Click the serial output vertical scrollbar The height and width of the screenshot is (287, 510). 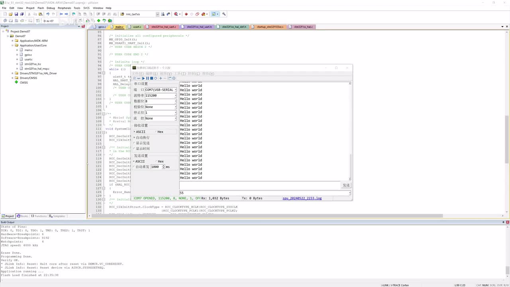point(350,131)
